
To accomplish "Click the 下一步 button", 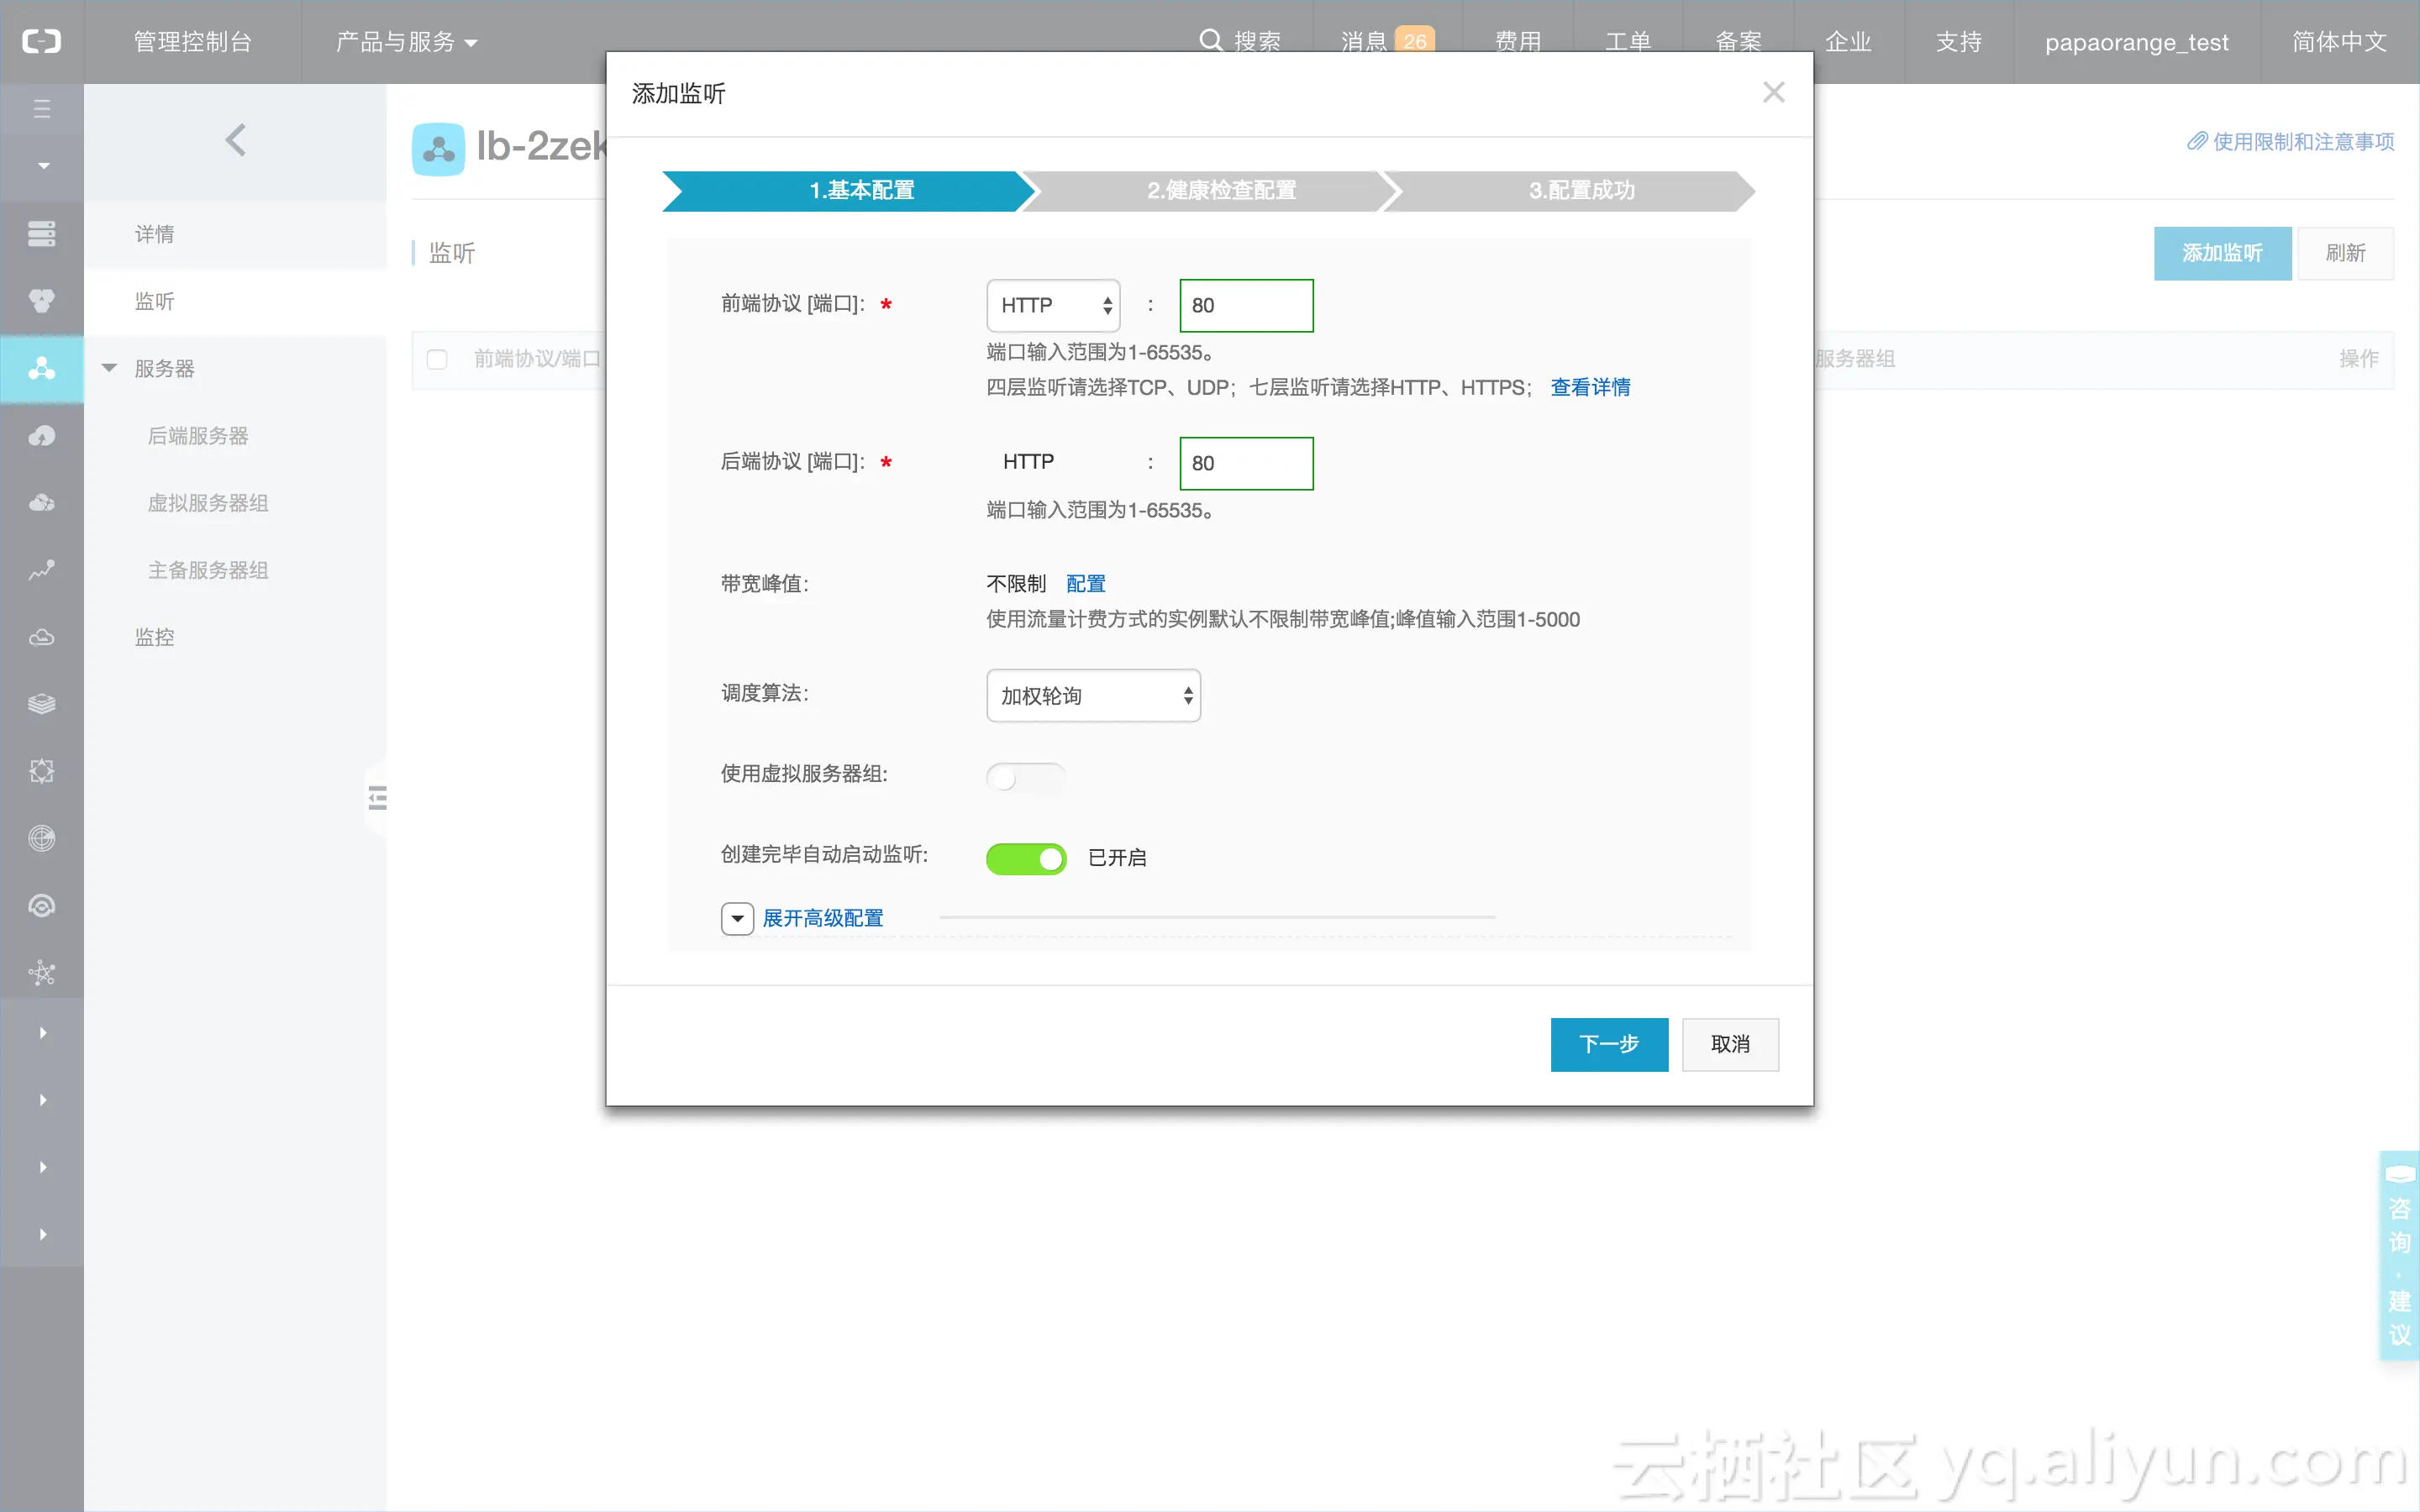I will click(x=1608, y=1044).
